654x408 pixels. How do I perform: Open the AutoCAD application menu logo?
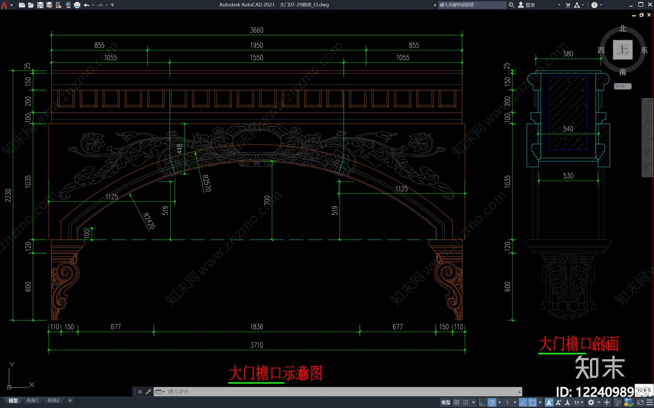click(4, 5)
